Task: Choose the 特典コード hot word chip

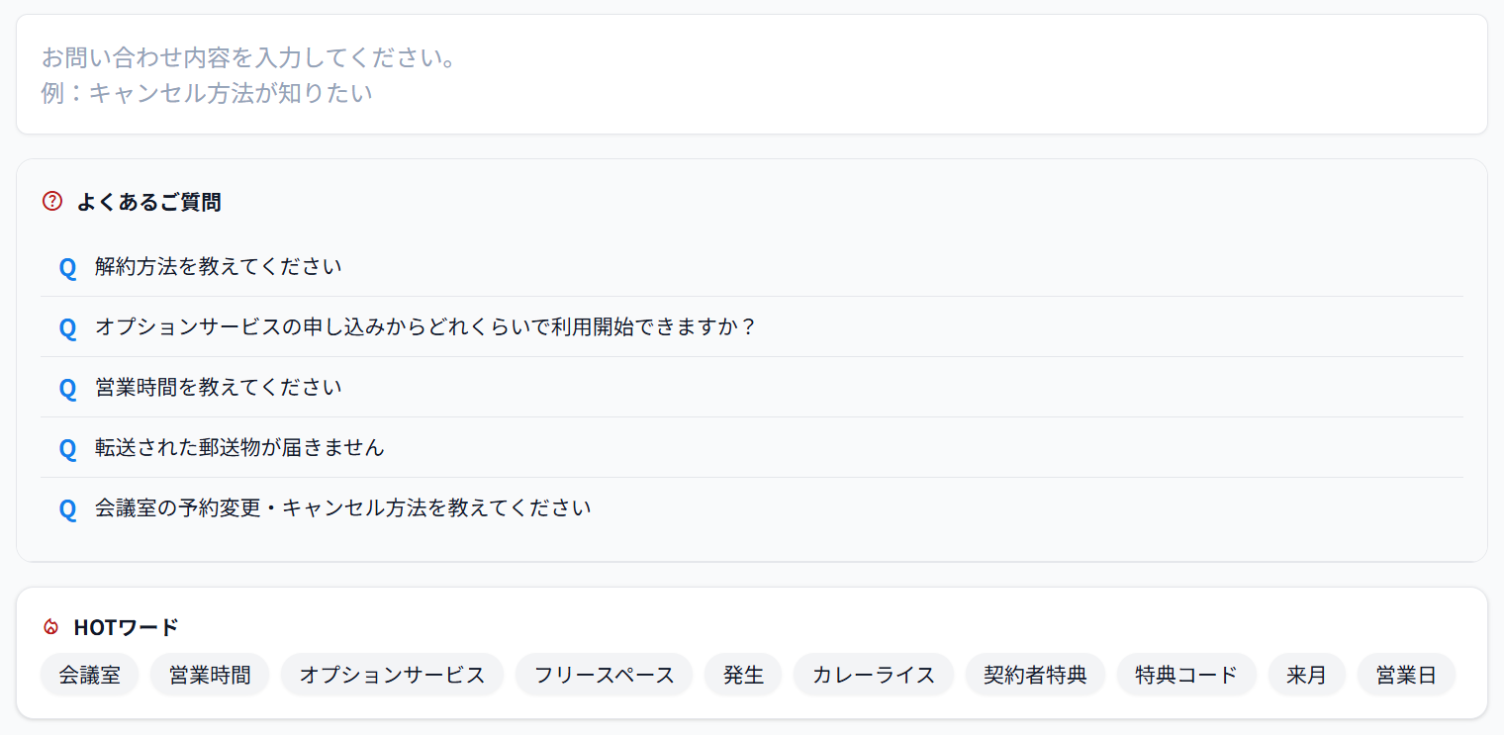Action: 1186,674
